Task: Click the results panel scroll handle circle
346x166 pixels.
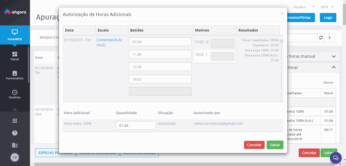Action: pyautogui.click(x=281, y=41)
